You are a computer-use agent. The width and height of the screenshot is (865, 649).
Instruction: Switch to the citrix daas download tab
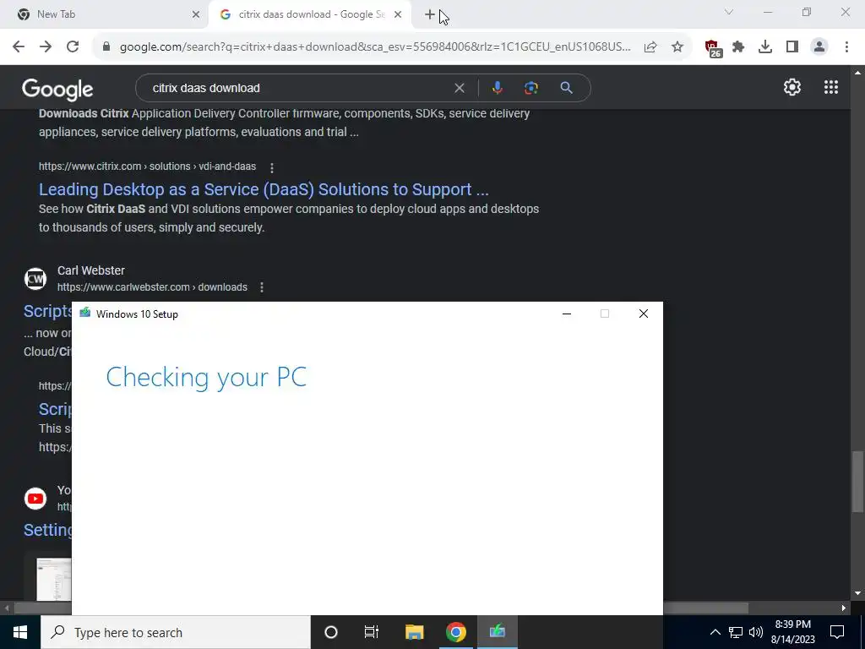pyautogui.click(x=312, y=14)
